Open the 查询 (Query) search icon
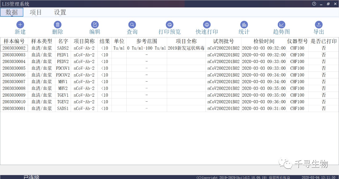The height and width of the screenshot is (179, 339). pyautogui.click(x=132, y=25)
